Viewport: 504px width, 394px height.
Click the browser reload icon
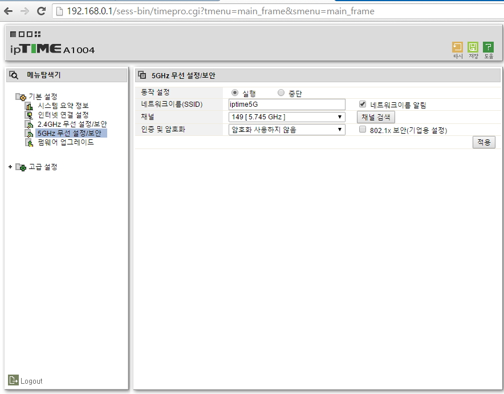click(41, 11)
